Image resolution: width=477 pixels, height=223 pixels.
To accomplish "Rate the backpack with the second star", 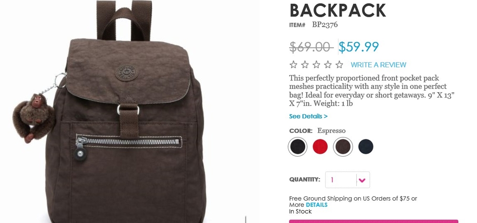I will [305, 64].
